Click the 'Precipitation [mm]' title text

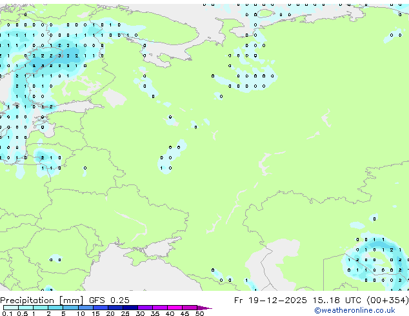coord(41,301)
